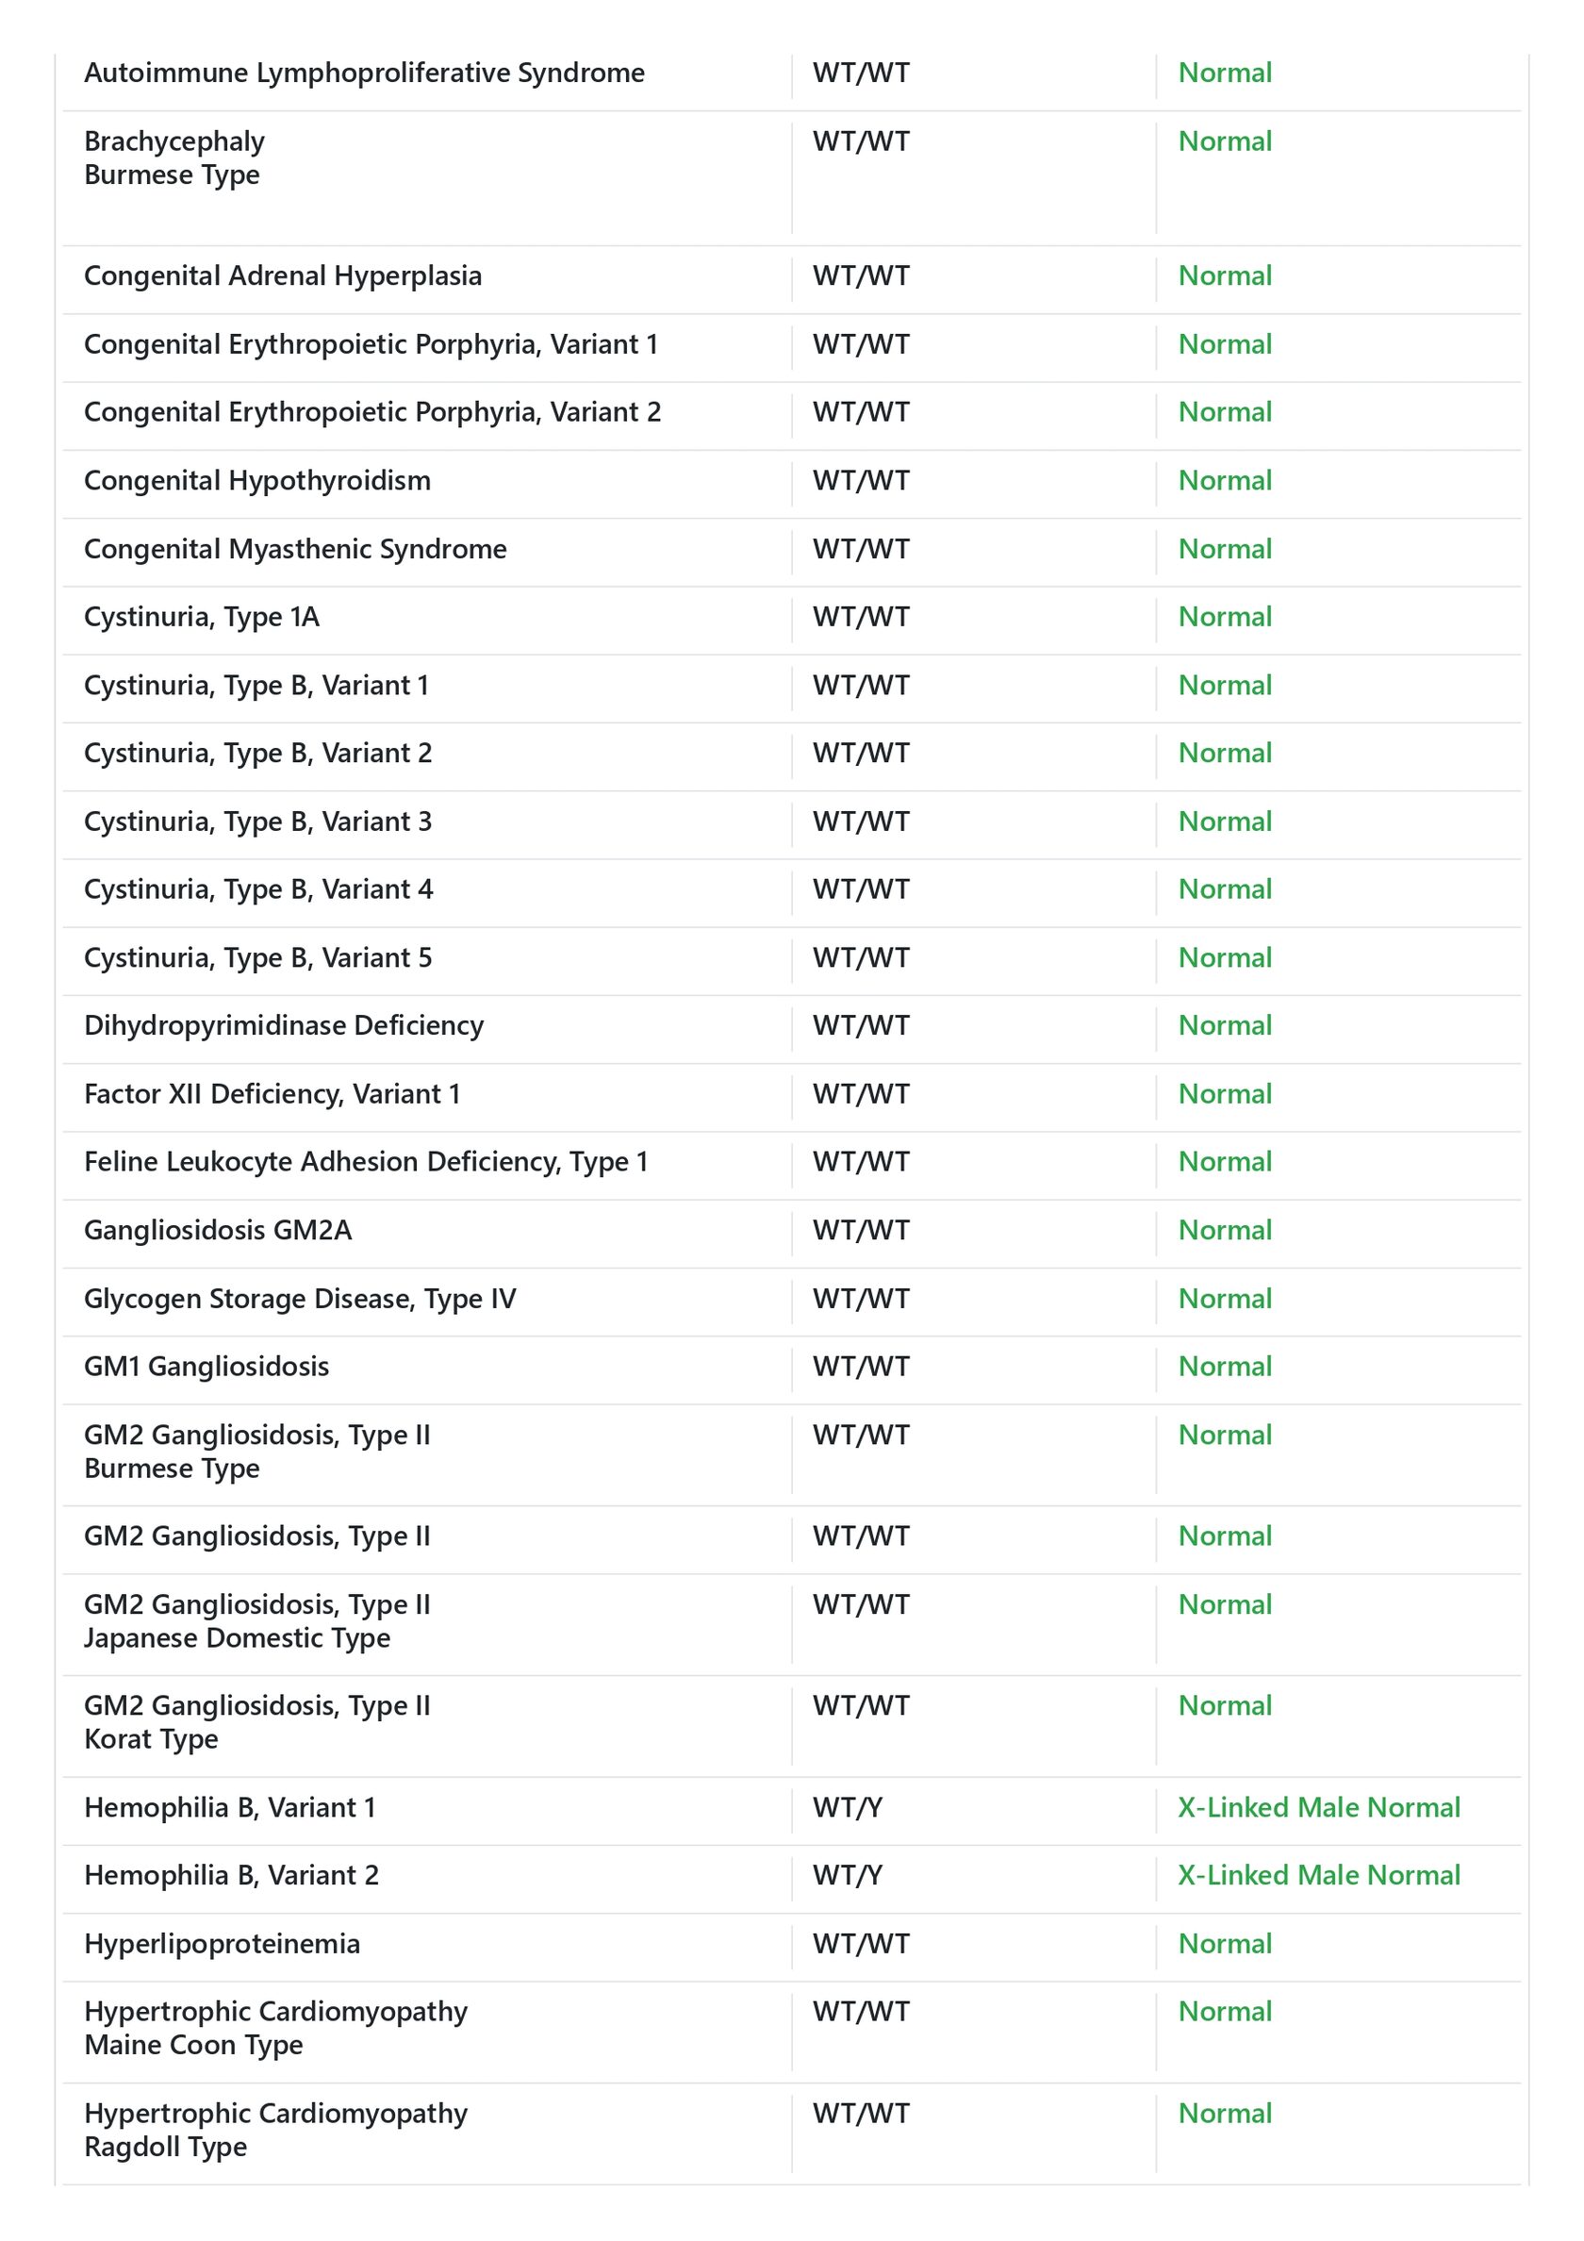Click Normal result for Hypertrophic Cardiomyopathy Ragdoll Type
The width and height of the screenshot is (1584, 2241).
tap(1224, 2113)
